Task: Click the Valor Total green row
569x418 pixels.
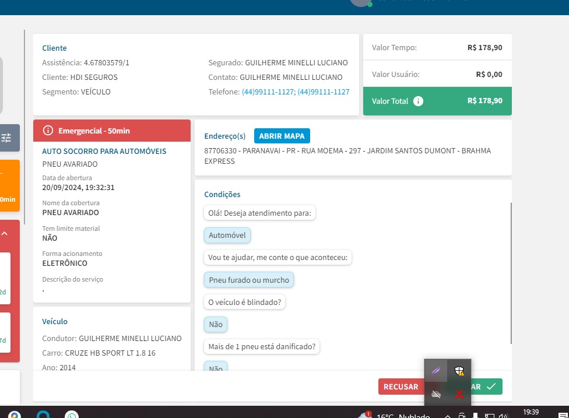Action: click(x=437, y=101)
